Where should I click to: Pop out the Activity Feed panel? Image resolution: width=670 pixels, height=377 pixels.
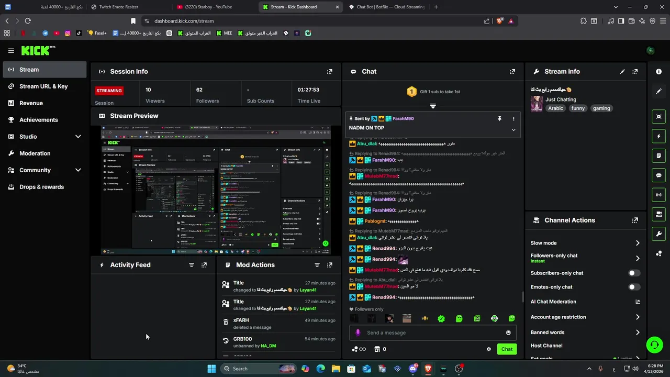[204, 265]
